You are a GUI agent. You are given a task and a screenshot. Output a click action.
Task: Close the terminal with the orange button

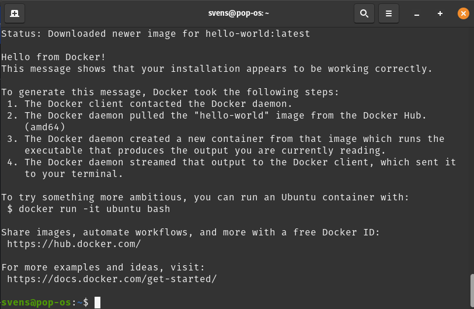tap(463, 13)
